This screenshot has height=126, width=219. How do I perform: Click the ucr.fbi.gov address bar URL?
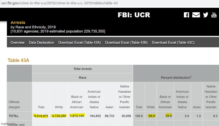pyautogui.click(x=60, y=3)
